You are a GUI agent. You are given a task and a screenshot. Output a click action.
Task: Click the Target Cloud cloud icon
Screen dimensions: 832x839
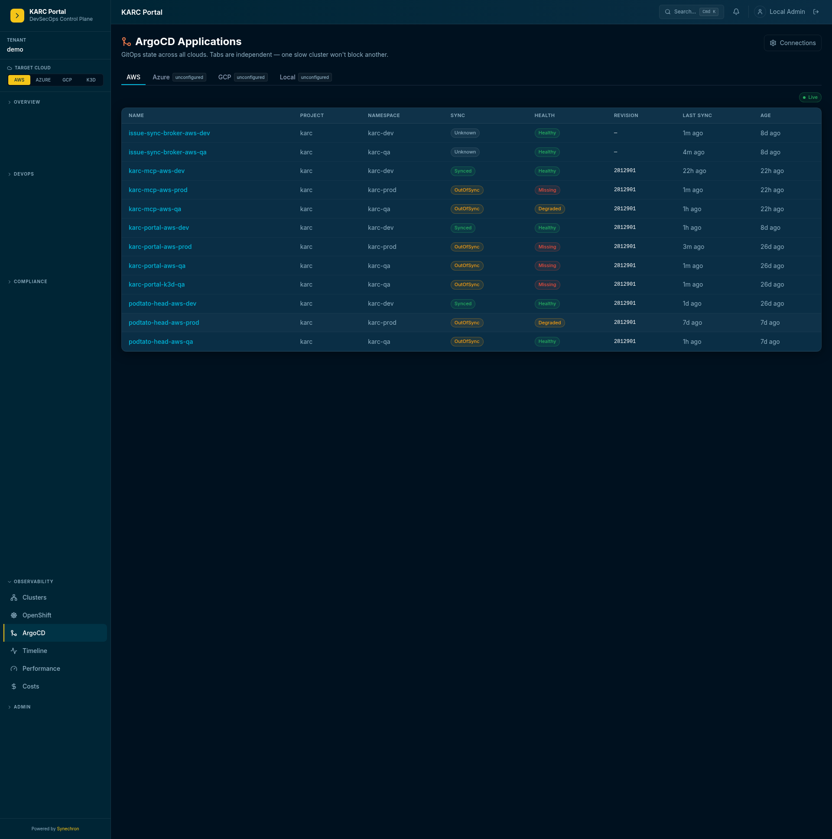tap(10, 68)
